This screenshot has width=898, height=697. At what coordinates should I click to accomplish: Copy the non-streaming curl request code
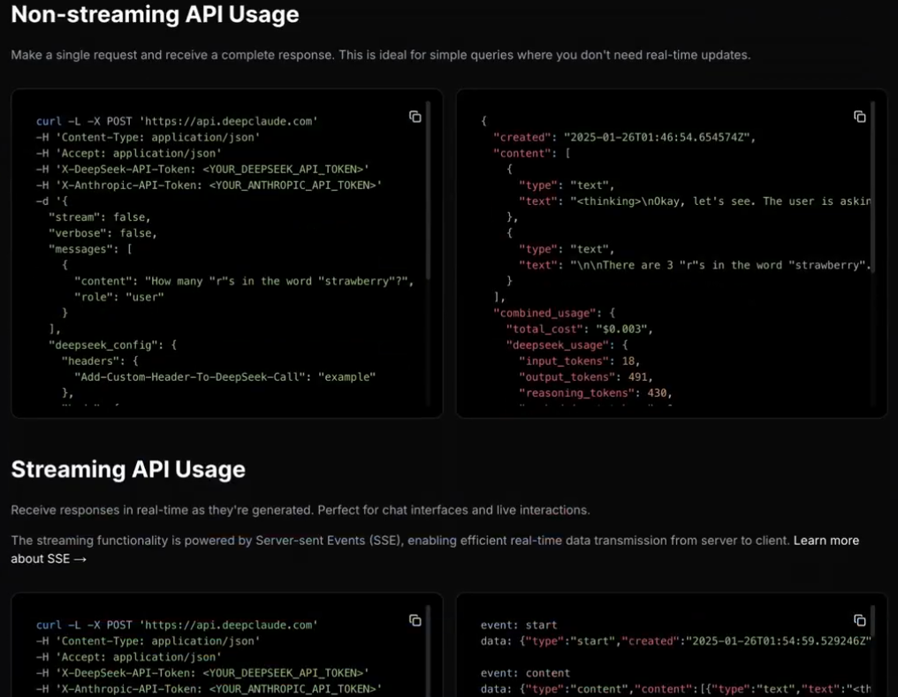(x=415, y=117)
